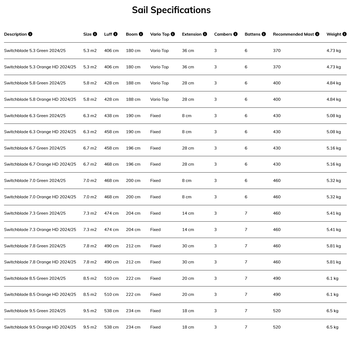Open the Extension column info icon
This screenshot has height=343, width=351.
click(205, 34)
